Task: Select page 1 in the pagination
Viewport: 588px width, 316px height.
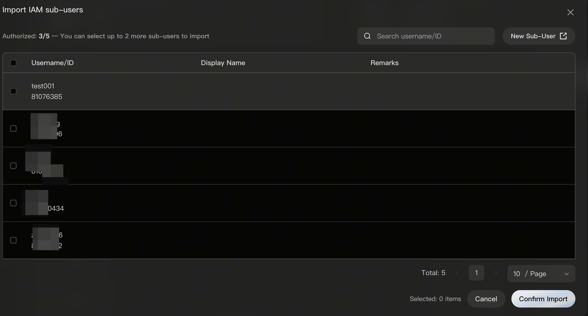Action: pos(476,273)
